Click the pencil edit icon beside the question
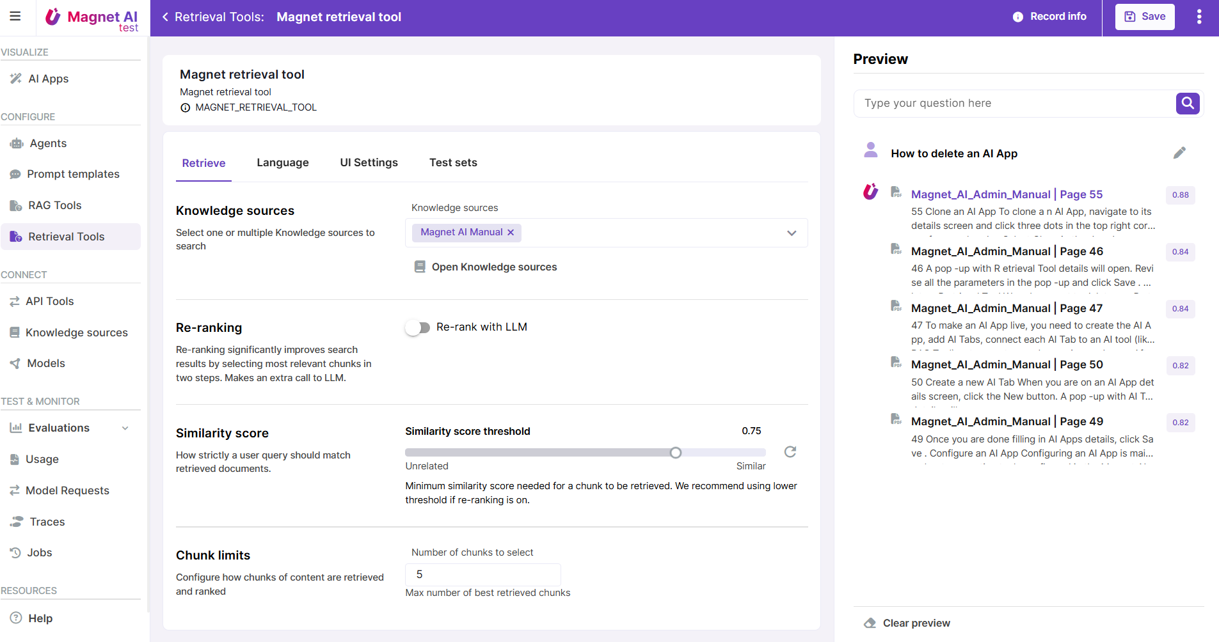The height and width of the screenshot is (642, 1219). 1179,153
